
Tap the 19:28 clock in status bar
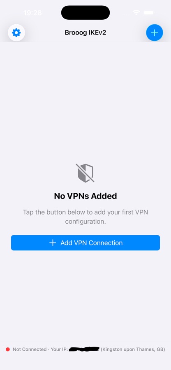pyautogui.click(x=32, y=13)
